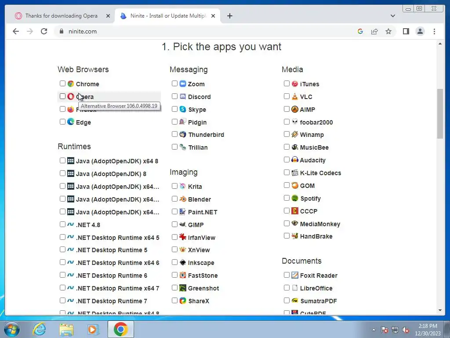Screen dimensions: 450x338
Task: Click the iTunes icon in Media
Action: click(295, 84)
